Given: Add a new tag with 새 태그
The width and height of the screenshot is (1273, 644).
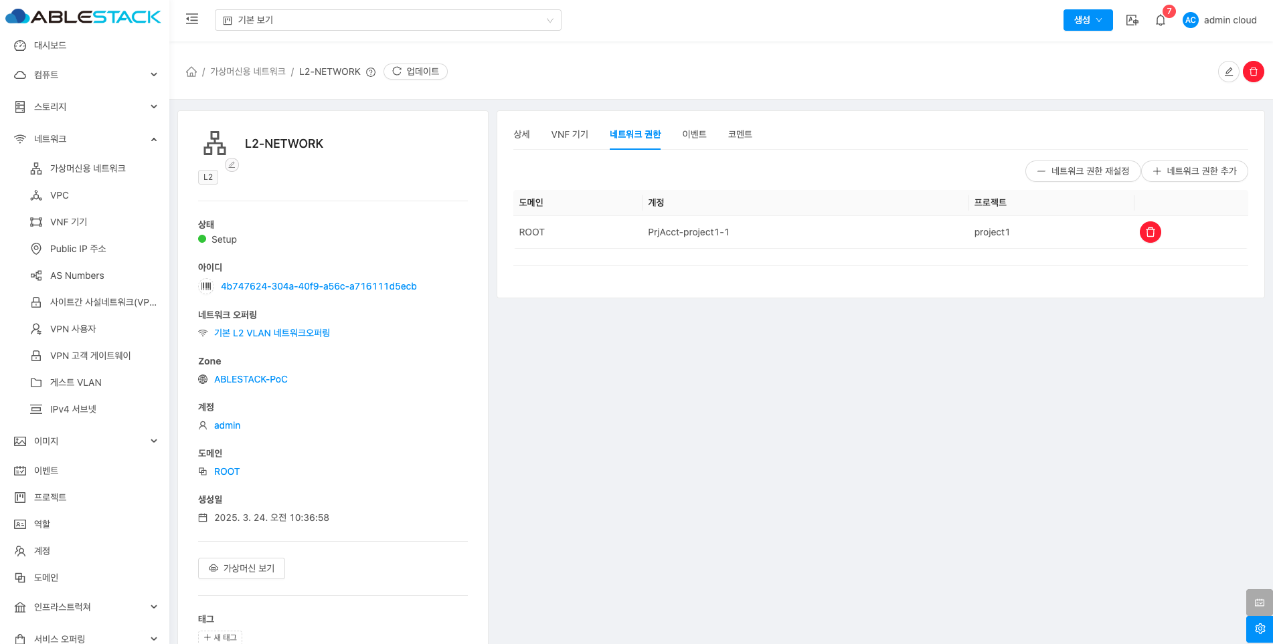Looking at the screenshot, I should tap(220, 637).
